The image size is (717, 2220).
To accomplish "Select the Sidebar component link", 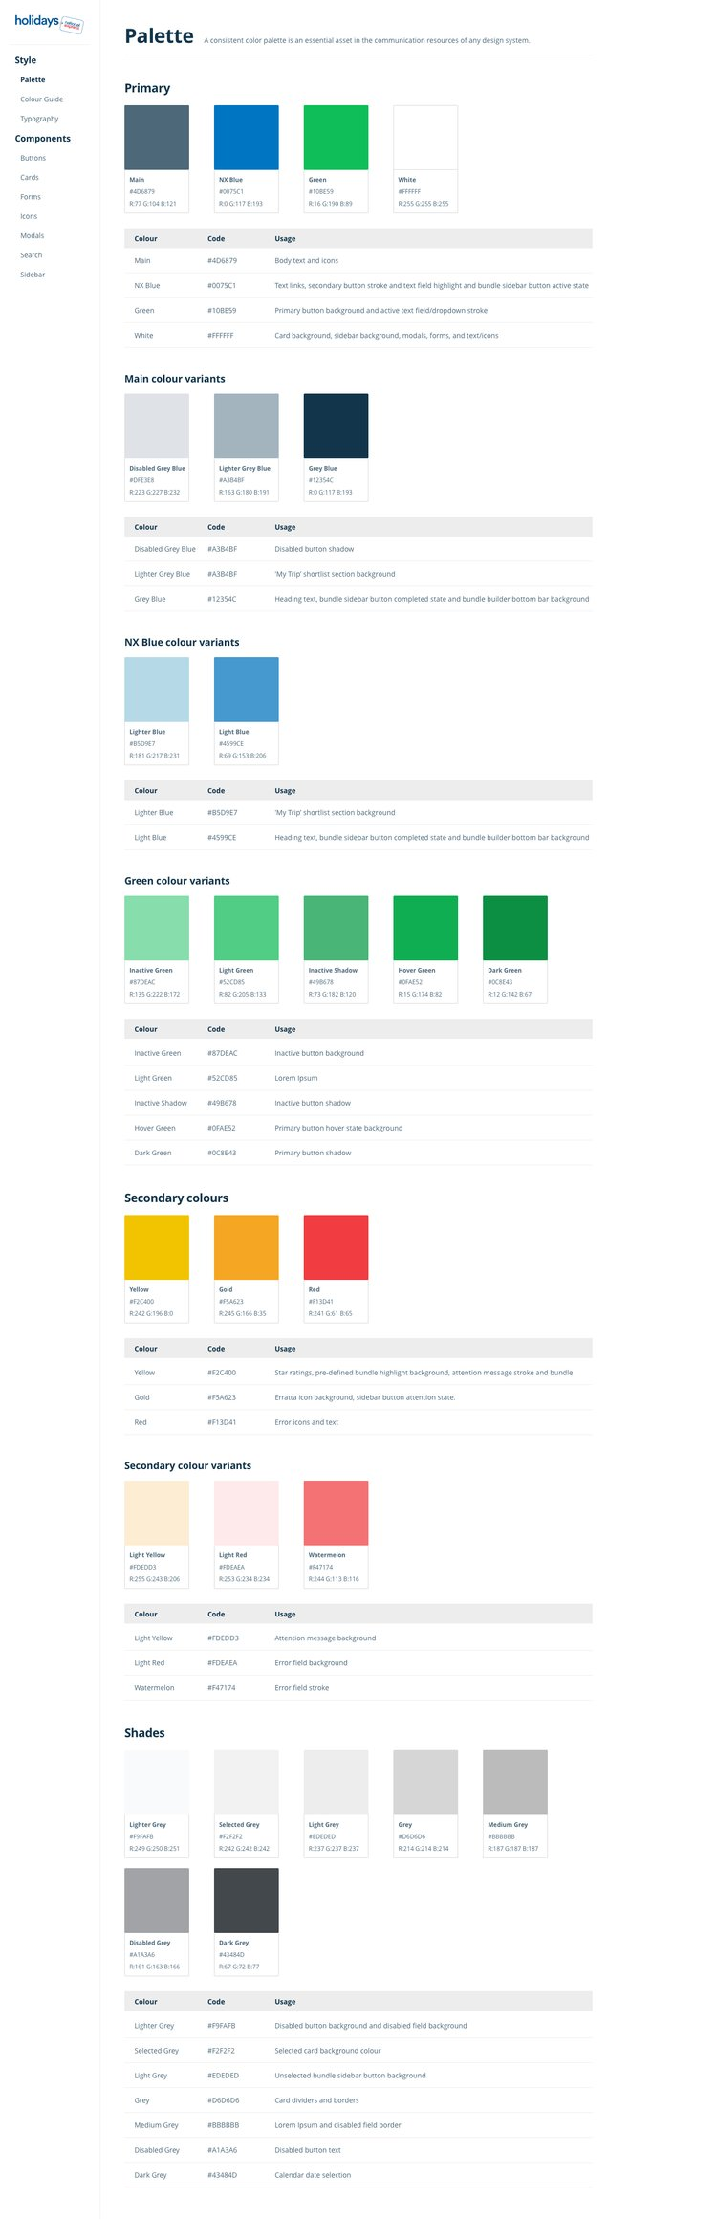I will tap(33, 275).
